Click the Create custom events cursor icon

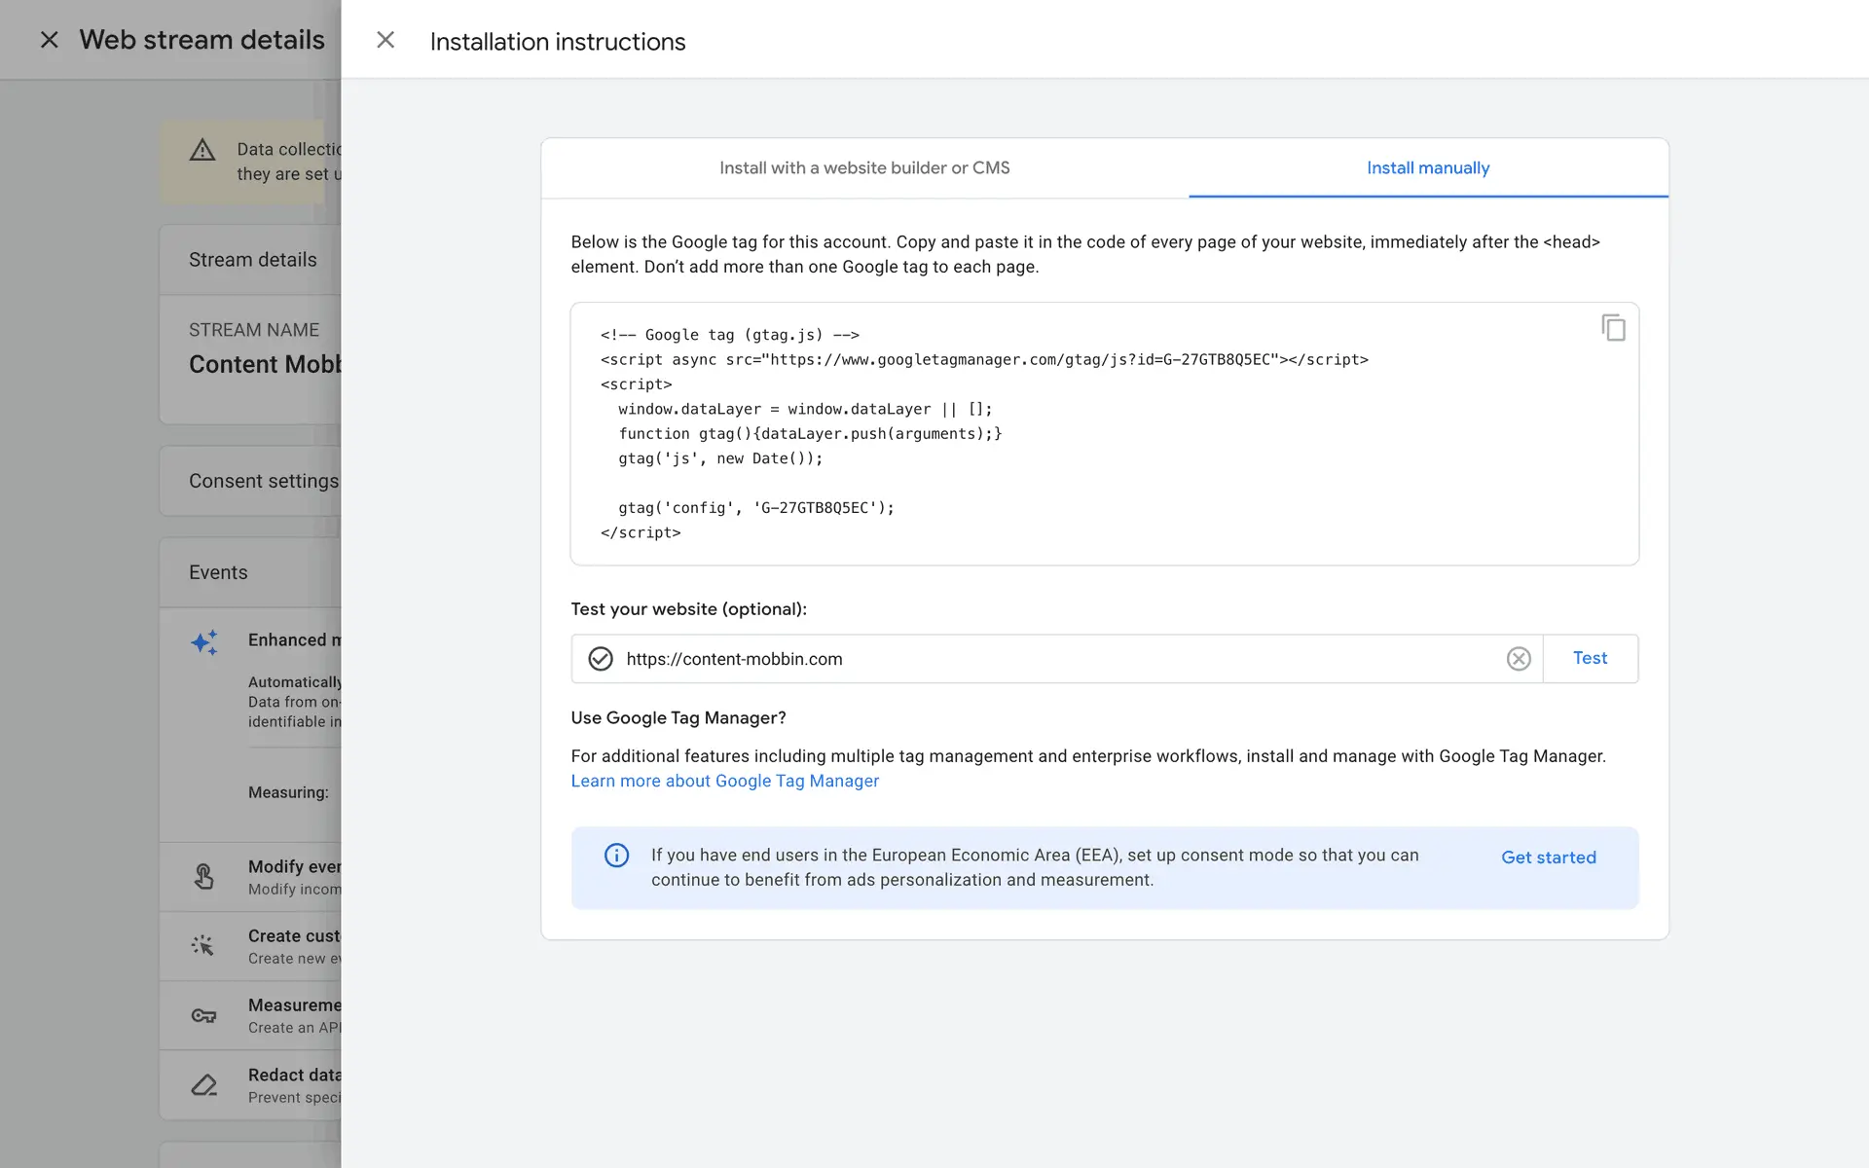[x=202, y=945]
